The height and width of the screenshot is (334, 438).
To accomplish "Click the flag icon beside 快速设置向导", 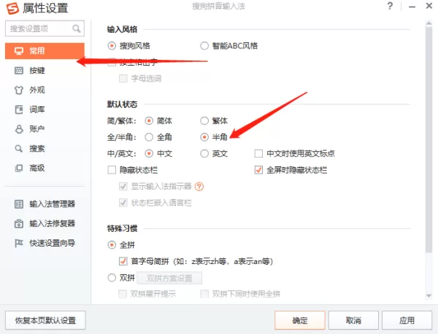I will pos(19,244).
